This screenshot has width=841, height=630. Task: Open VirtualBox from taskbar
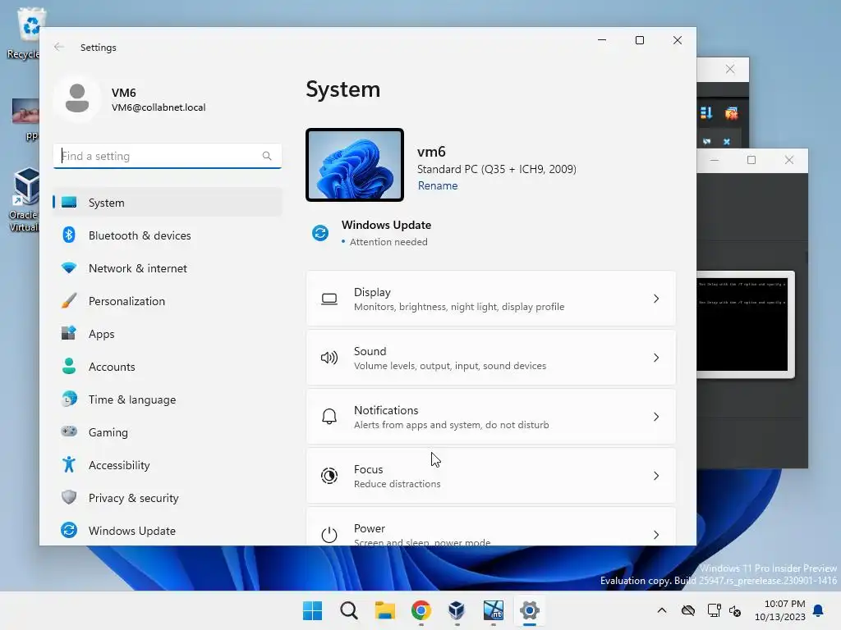click(457, 610)
